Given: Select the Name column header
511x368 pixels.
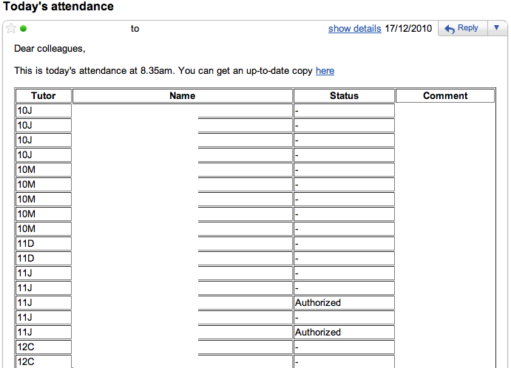Looking at the screenshot, I should (182, 95).
